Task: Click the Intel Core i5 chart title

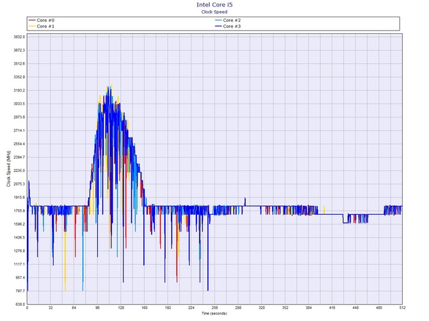Action: pos(214,4)
